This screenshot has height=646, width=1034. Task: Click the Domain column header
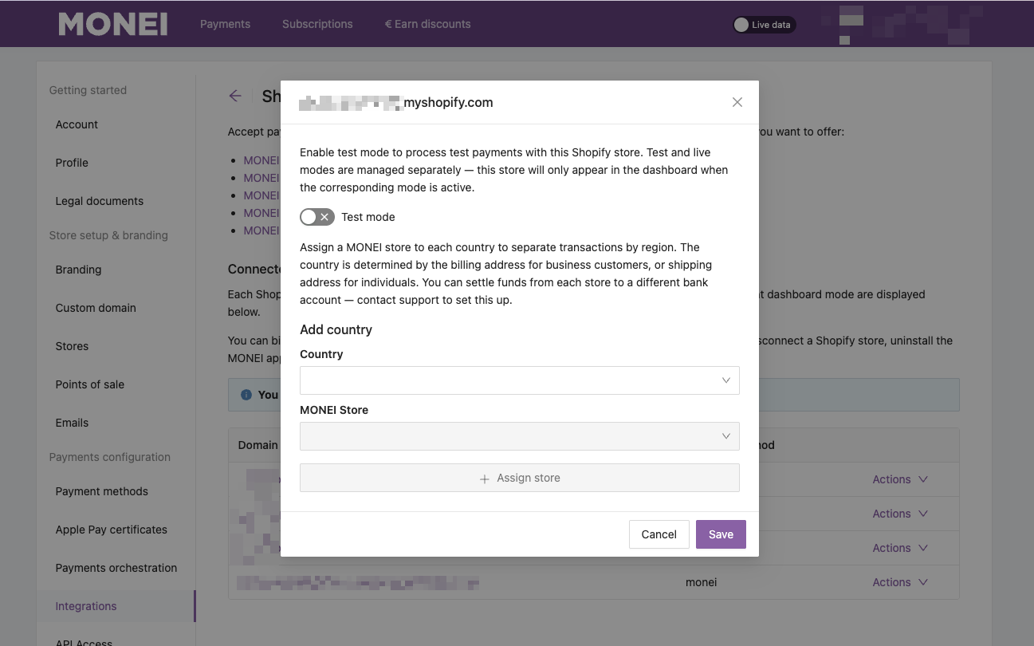coord(258,445)
